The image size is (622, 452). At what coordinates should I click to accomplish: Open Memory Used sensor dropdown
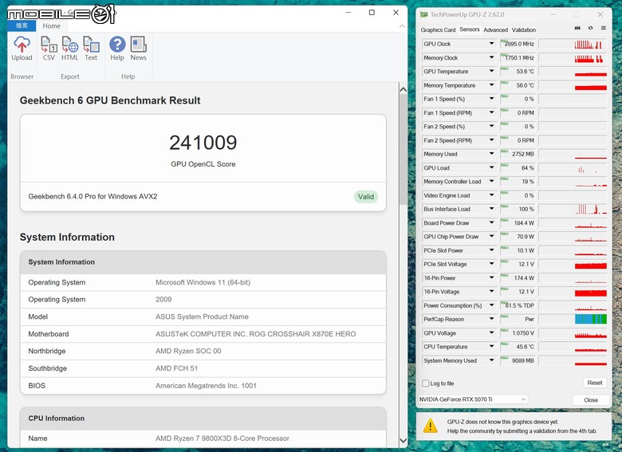pos(491,154)
